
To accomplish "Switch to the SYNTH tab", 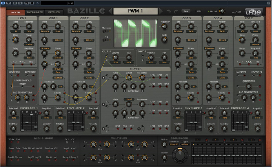I will 16,12.
